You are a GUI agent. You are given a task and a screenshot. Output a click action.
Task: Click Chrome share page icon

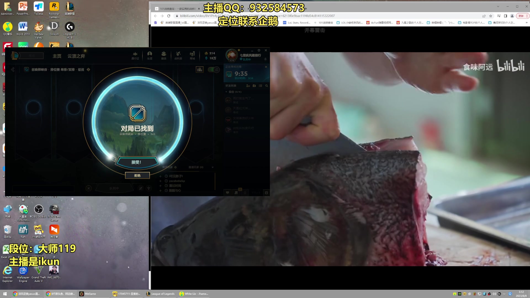[484, 16]
